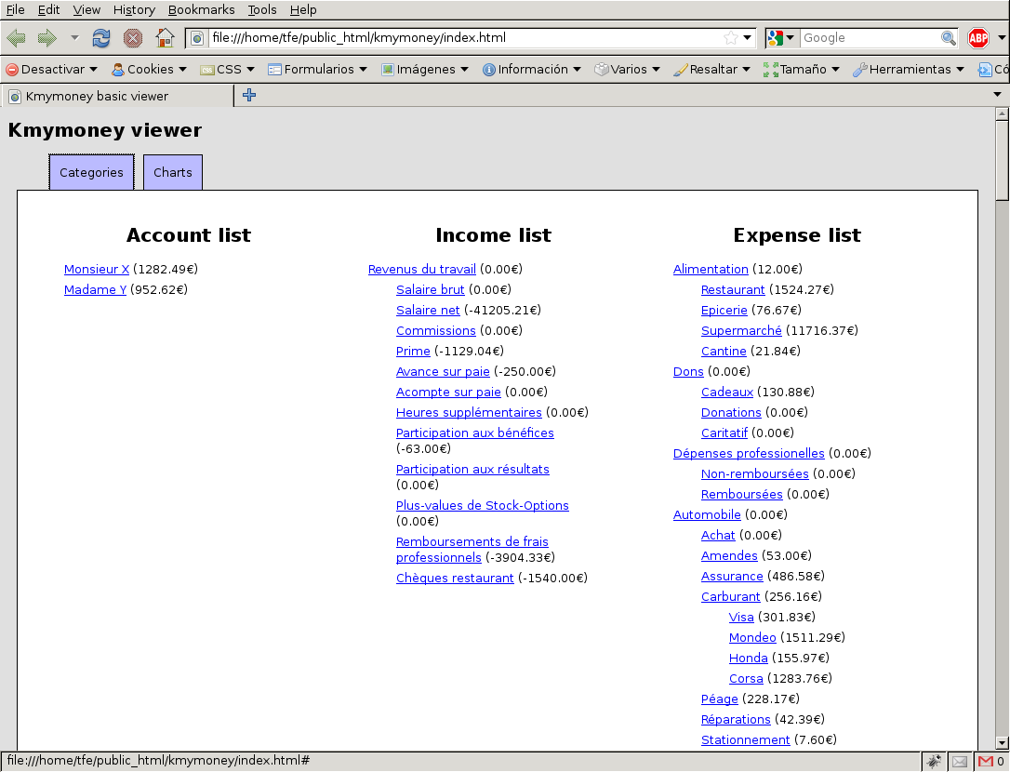Open the back/forward history dropdown arrow

click(74, 38)
